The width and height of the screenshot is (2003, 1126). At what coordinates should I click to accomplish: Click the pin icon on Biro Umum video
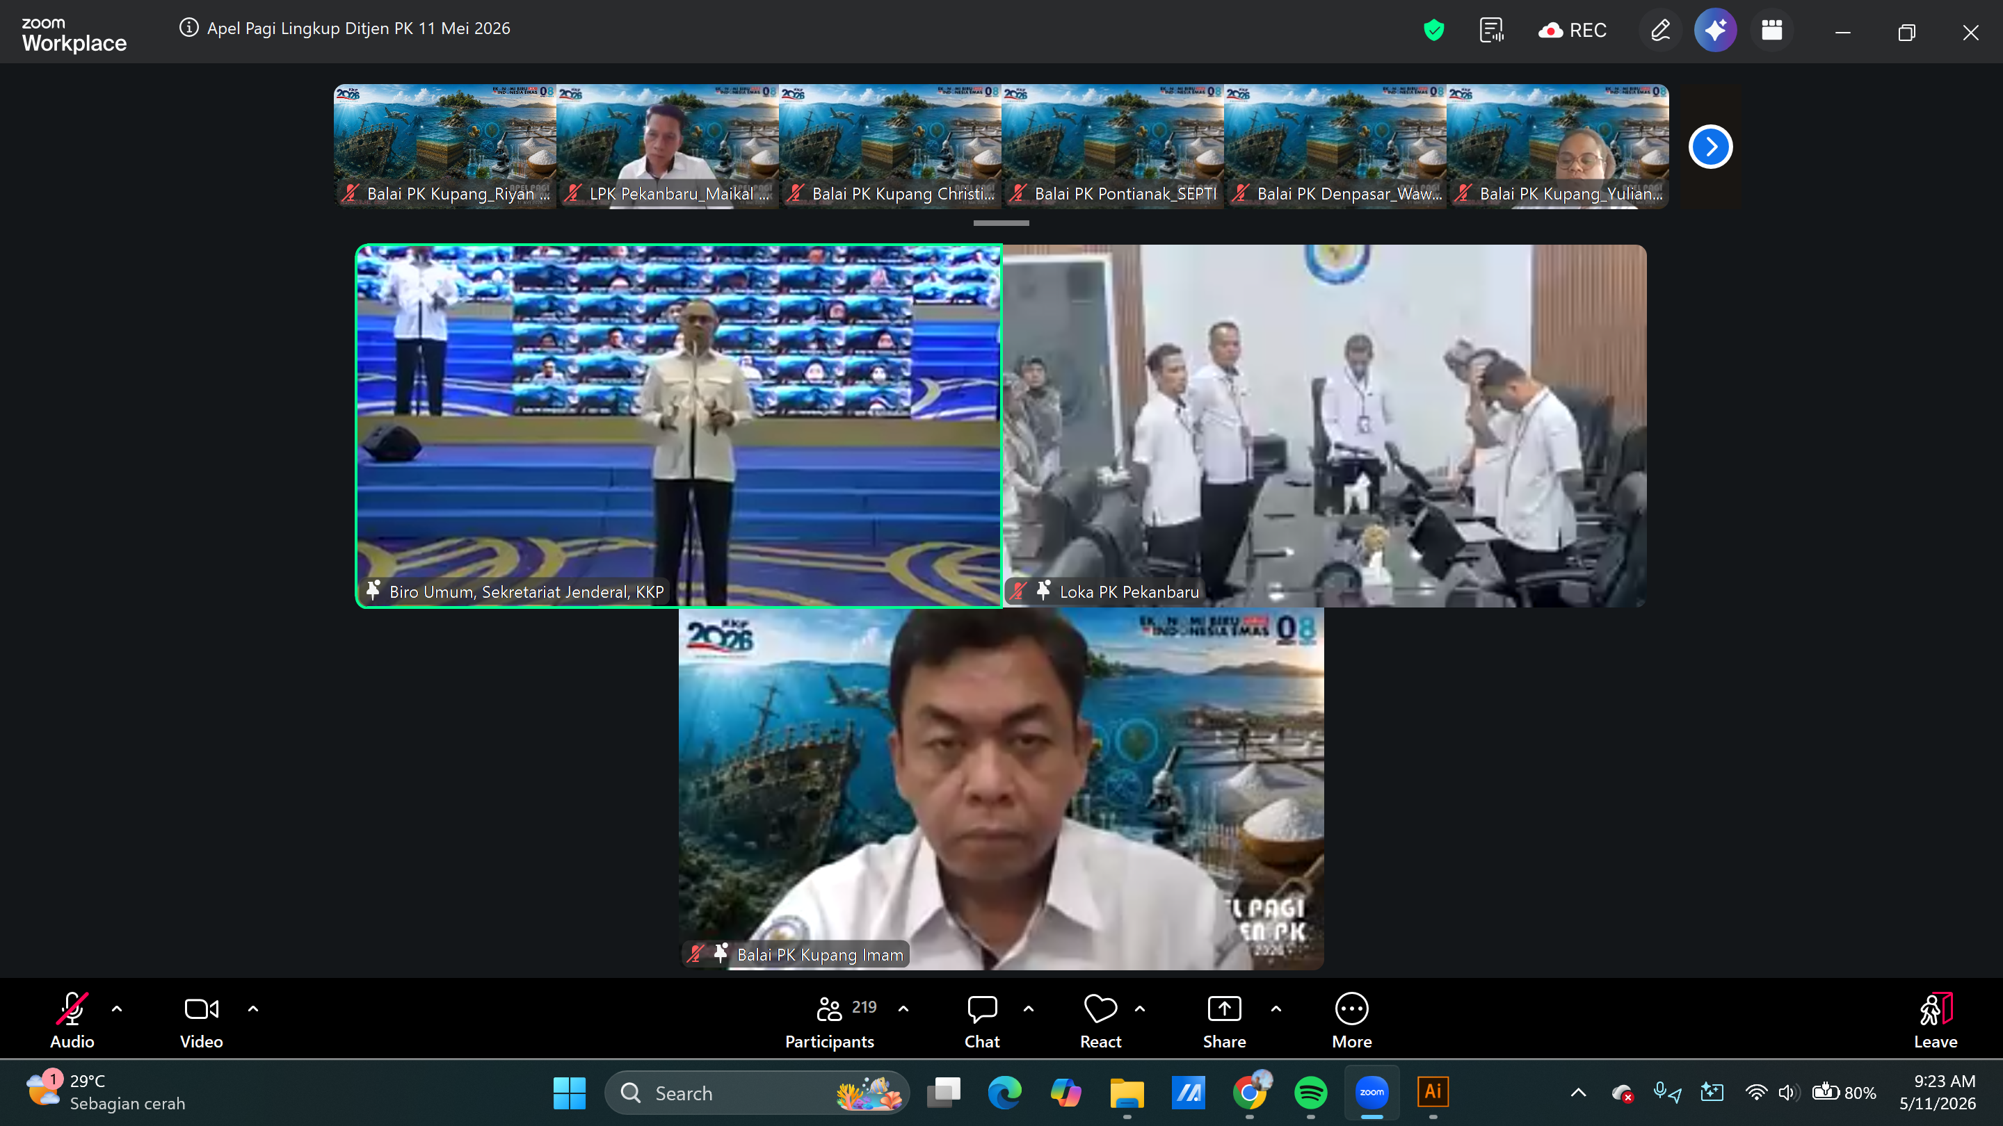[x=373, y=591]
